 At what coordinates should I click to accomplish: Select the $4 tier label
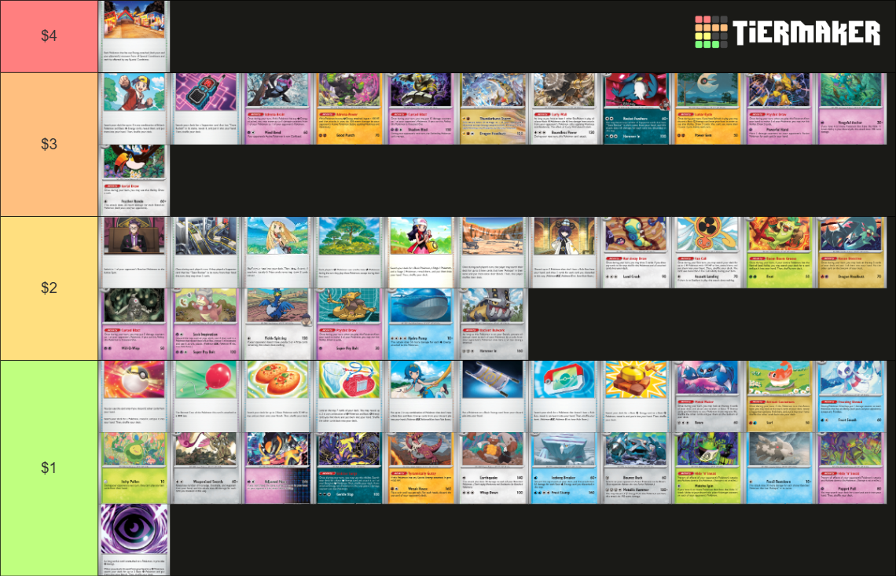(50, 36)
